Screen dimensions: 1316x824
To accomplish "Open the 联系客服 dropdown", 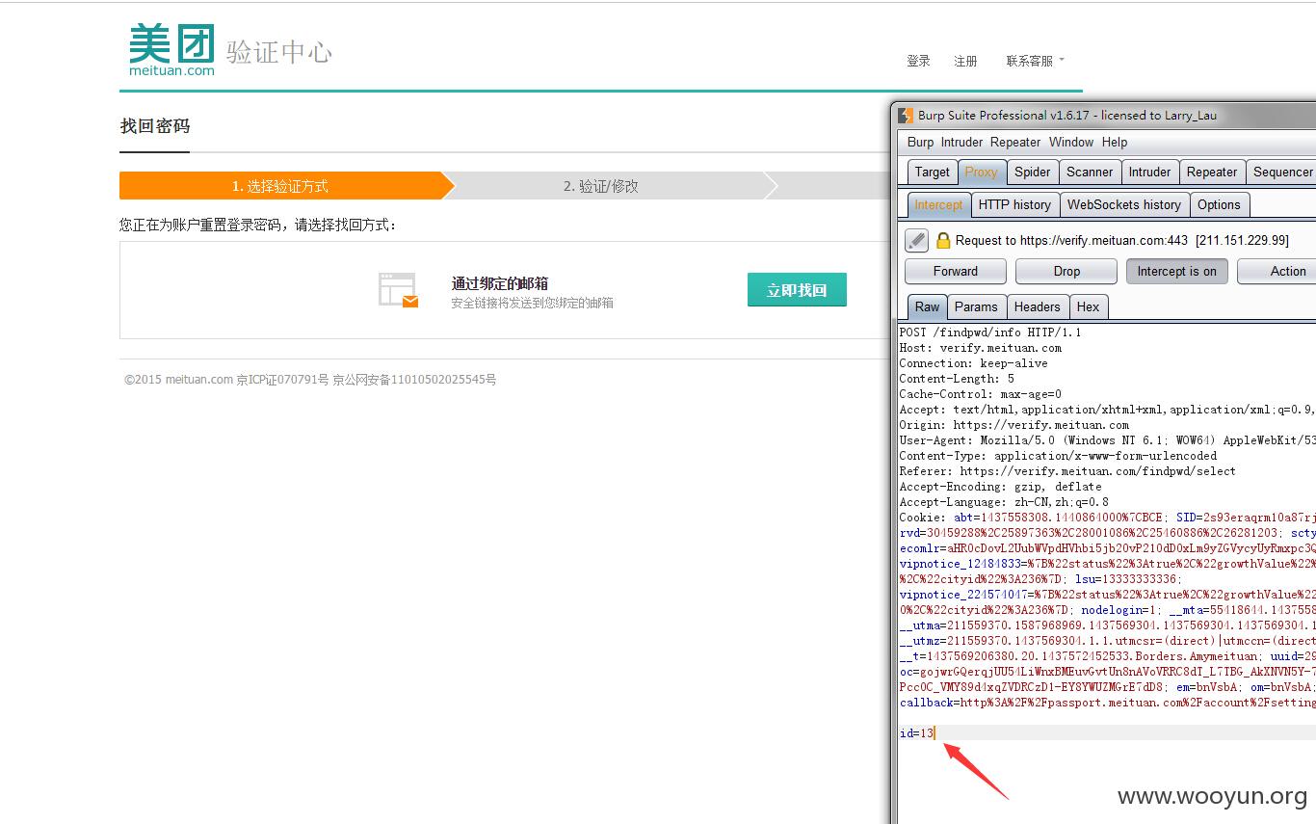I will click(1035, 61).
